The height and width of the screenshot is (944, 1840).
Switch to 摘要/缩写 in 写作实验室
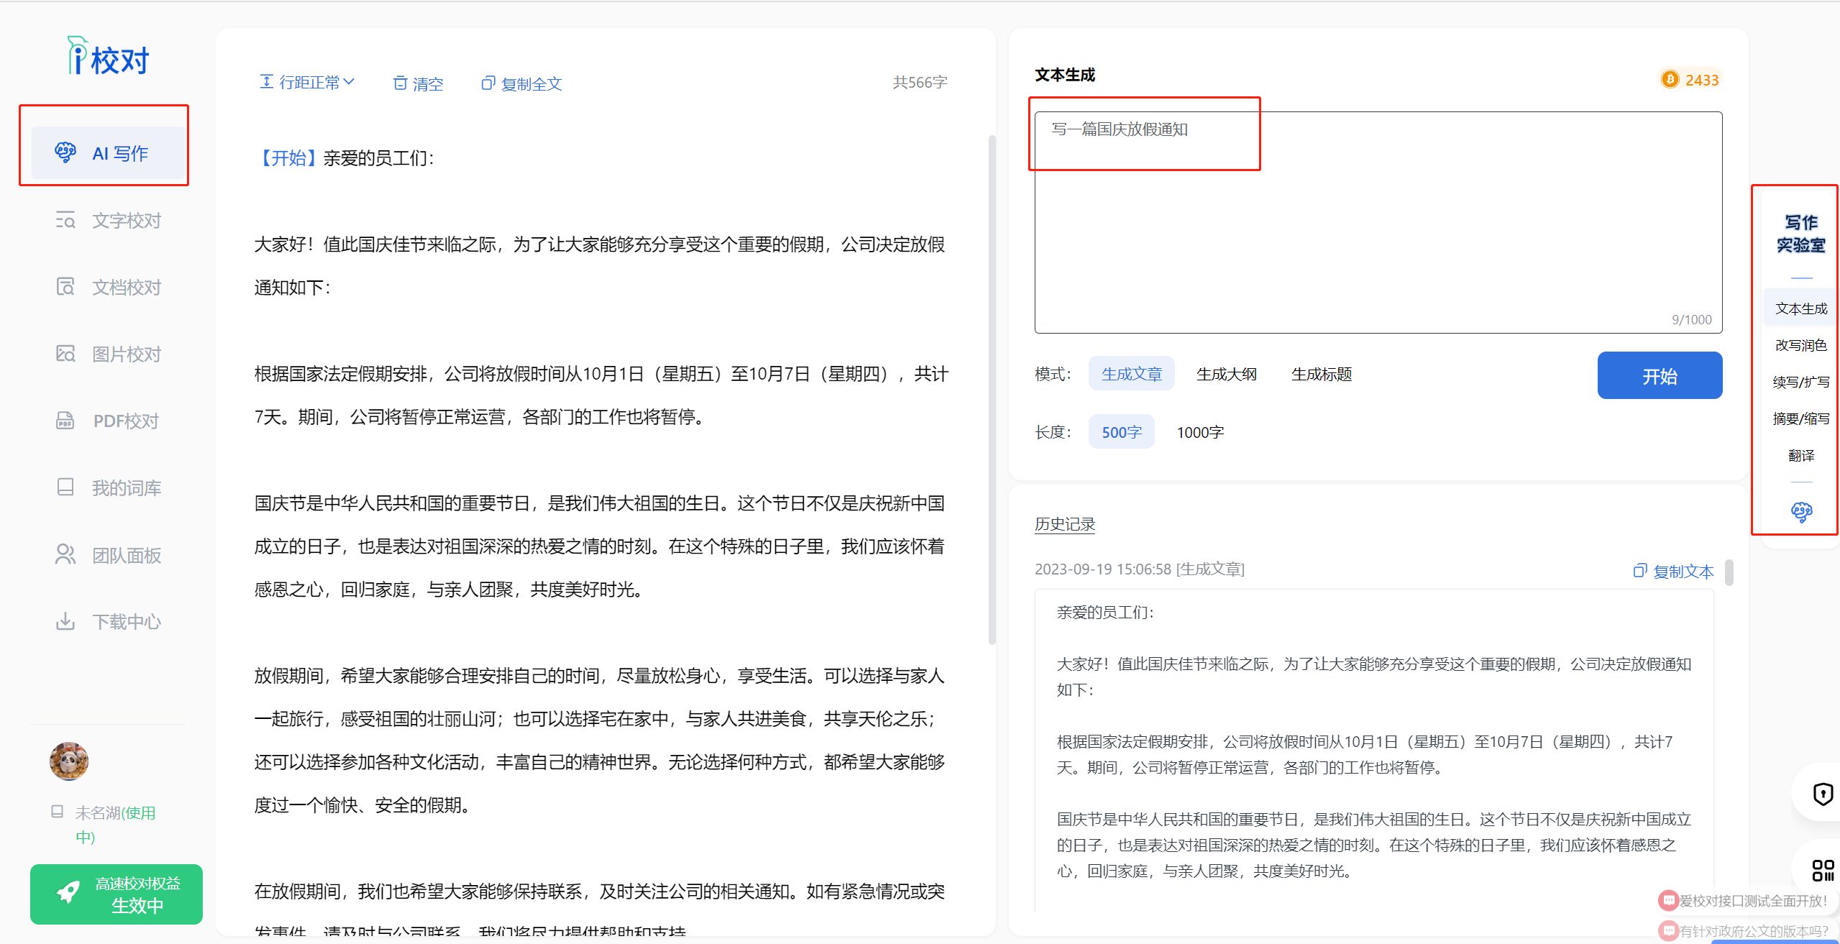(x=1800, y=418)
